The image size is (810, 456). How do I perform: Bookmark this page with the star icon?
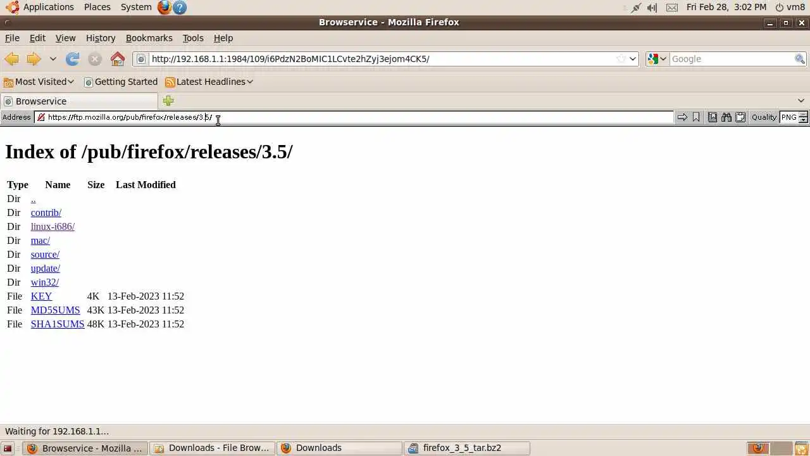tap(621, 59)
